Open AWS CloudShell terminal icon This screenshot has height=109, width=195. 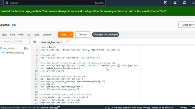click(x=166, y=3)
